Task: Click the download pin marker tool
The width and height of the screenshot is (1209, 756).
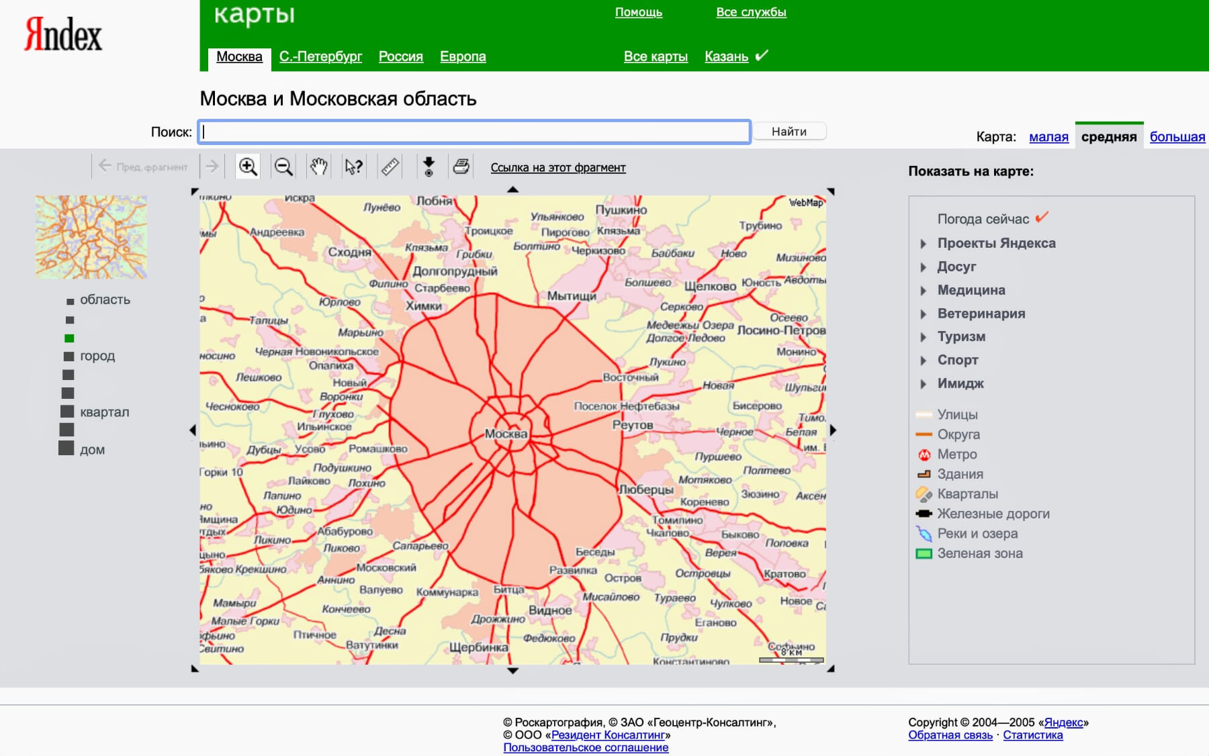Action: coord(429,167)
